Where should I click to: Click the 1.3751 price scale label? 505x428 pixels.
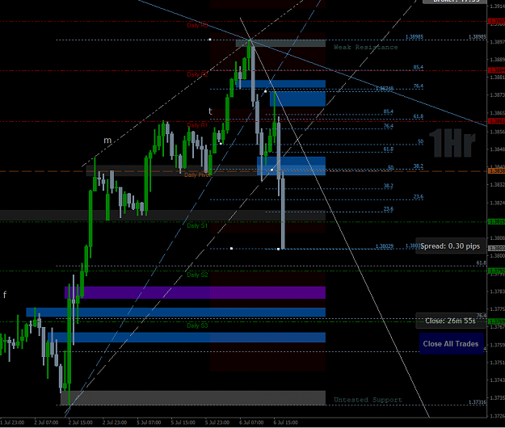click(497, 363)
